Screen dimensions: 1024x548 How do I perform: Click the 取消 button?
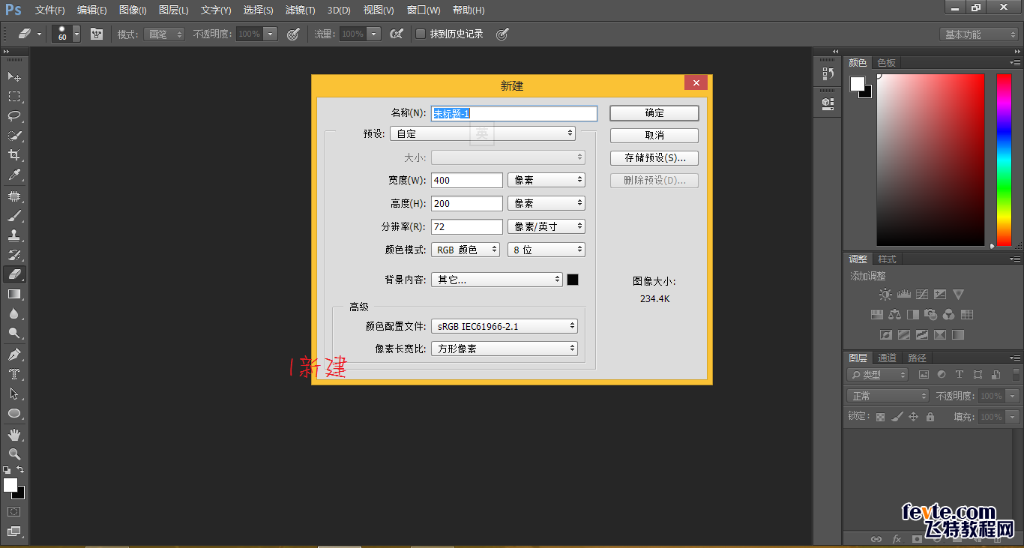click(x=654, y=136)
